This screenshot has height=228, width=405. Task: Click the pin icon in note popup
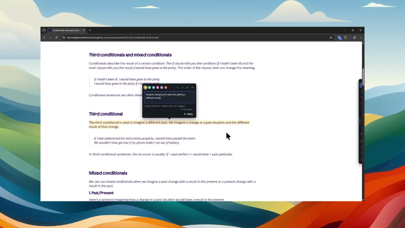tap(183, 87)
